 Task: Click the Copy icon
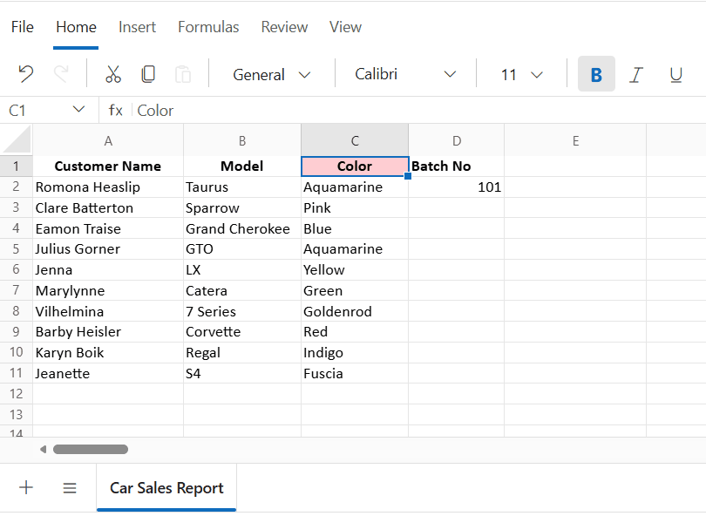point(147,74)
